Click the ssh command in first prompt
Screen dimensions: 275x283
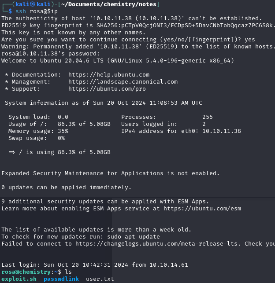coord(21,11)
